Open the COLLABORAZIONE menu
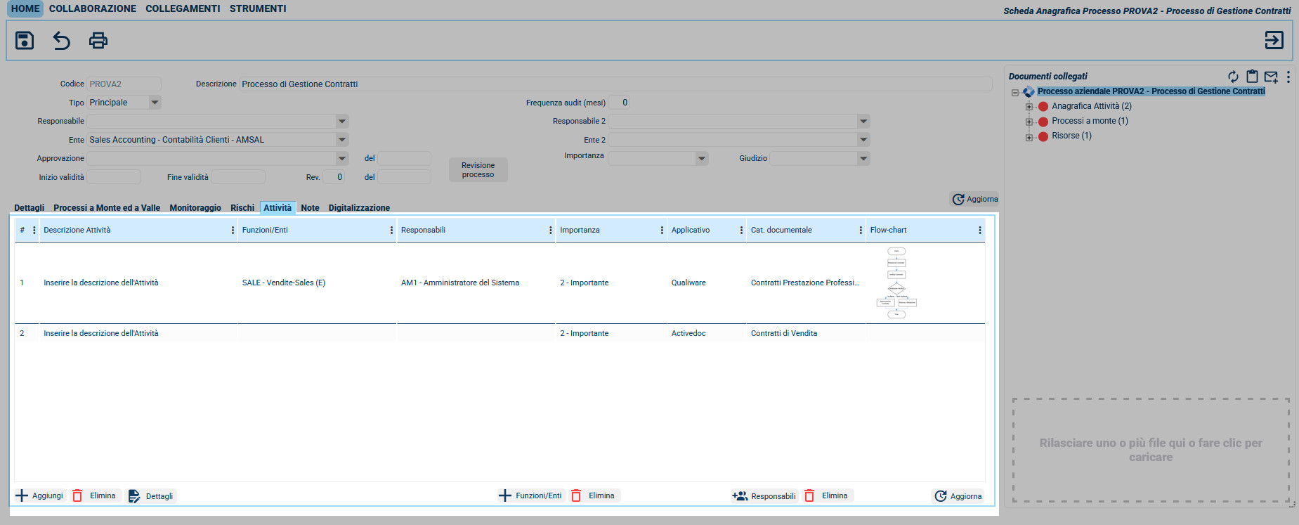This screenshot has width=1299, height=525. [x=93, y=8]
